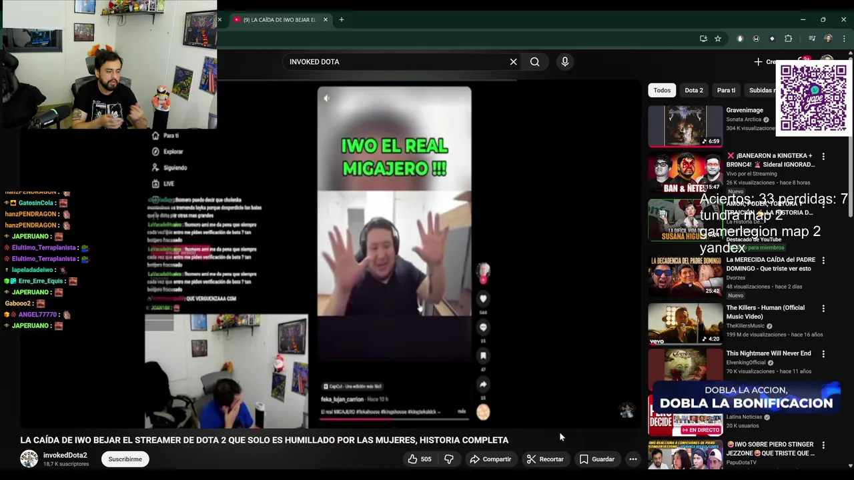854x480 pixels.
Task: Close the LA CAÍDA DE IWO BEJAR tab
Action: click(x=326, y=19)
